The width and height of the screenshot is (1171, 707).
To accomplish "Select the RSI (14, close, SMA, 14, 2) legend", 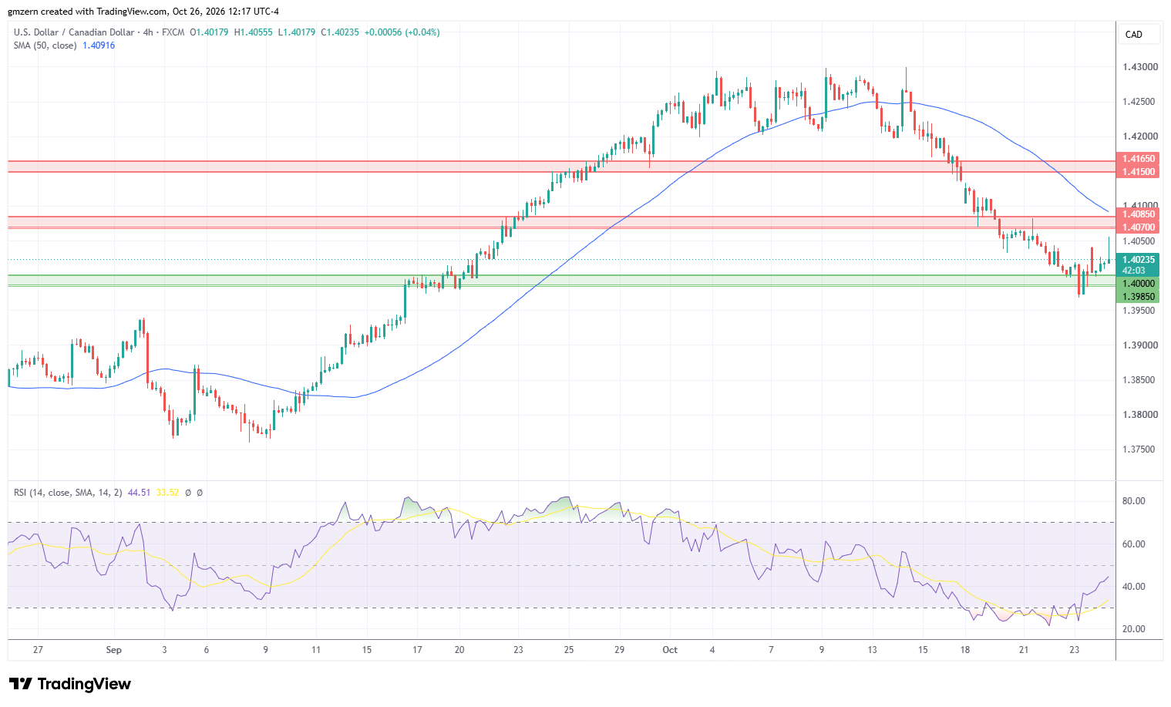I will [x=68, y=493].
